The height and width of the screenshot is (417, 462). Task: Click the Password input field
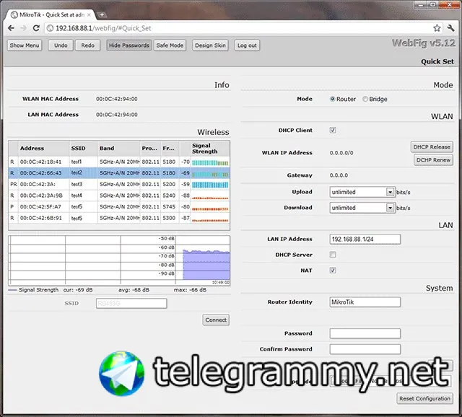365,333
